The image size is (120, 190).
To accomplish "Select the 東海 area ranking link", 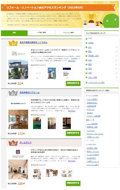I will 90,60.
